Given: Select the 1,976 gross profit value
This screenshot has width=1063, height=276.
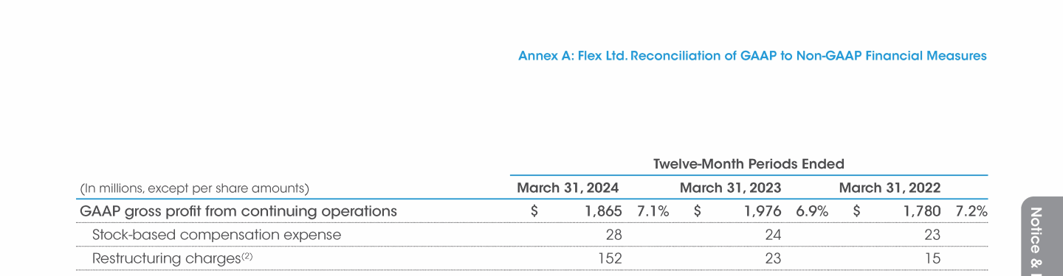Looking at the screenshot, I should [x=763, y=212].
